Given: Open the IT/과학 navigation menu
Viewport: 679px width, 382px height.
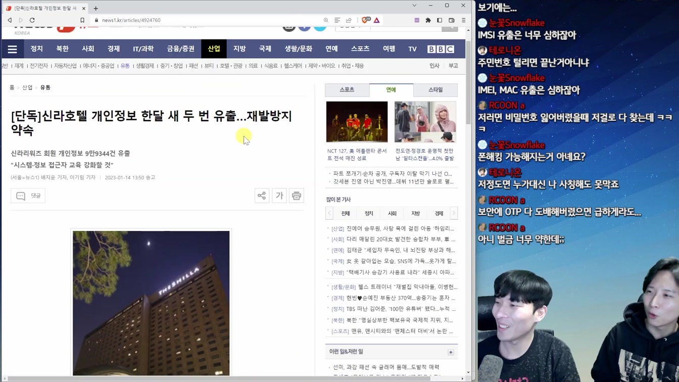Looking at the screenshot, I should click(x=143, y=49).
